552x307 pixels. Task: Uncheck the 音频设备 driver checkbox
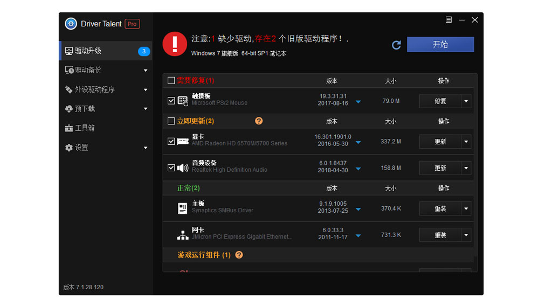tap(171, 168)
